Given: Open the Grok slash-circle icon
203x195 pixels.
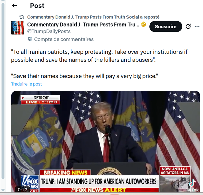Looking at the screenshot, I should click(x=188, y=27).
